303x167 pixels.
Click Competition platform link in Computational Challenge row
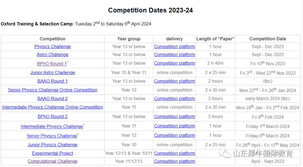click(175, 161)
